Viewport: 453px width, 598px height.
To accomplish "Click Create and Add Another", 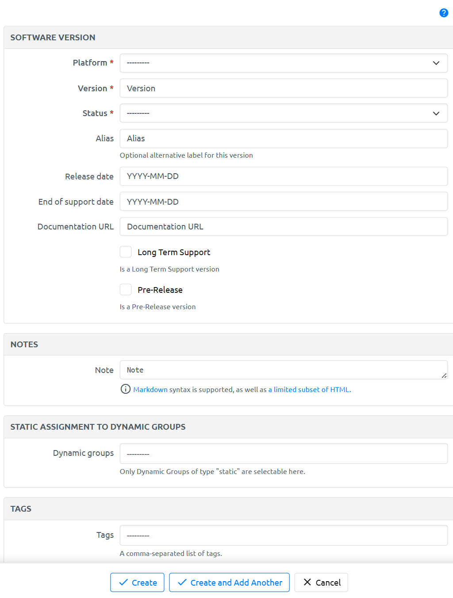I will click(x=229, y=582).
